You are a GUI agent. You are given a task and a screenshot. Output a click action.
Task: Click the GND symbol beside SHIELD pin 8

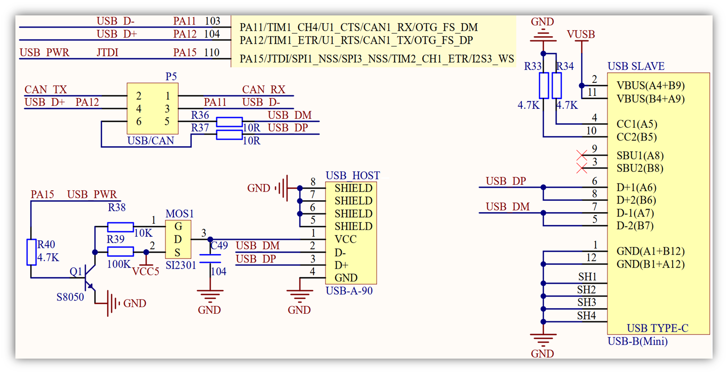pos(282,188)
